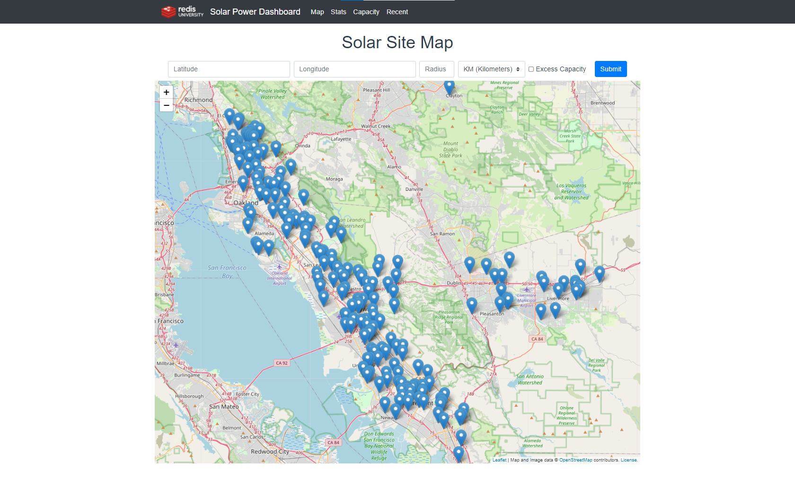Focus the Longitude input field
The image size is (795, 496).
point(354,69)
